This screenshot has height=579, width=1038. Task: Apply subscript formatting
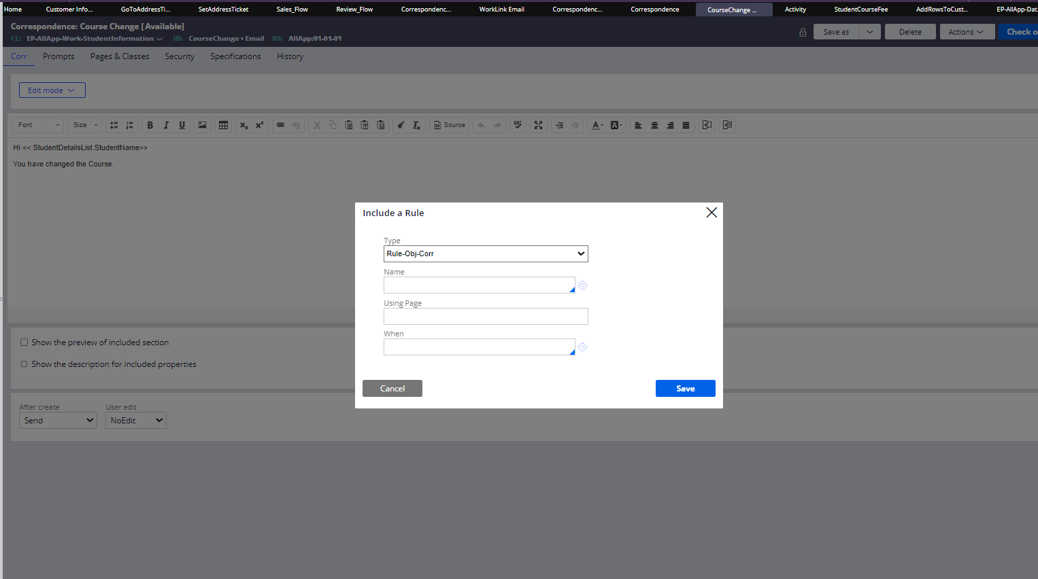244,125
